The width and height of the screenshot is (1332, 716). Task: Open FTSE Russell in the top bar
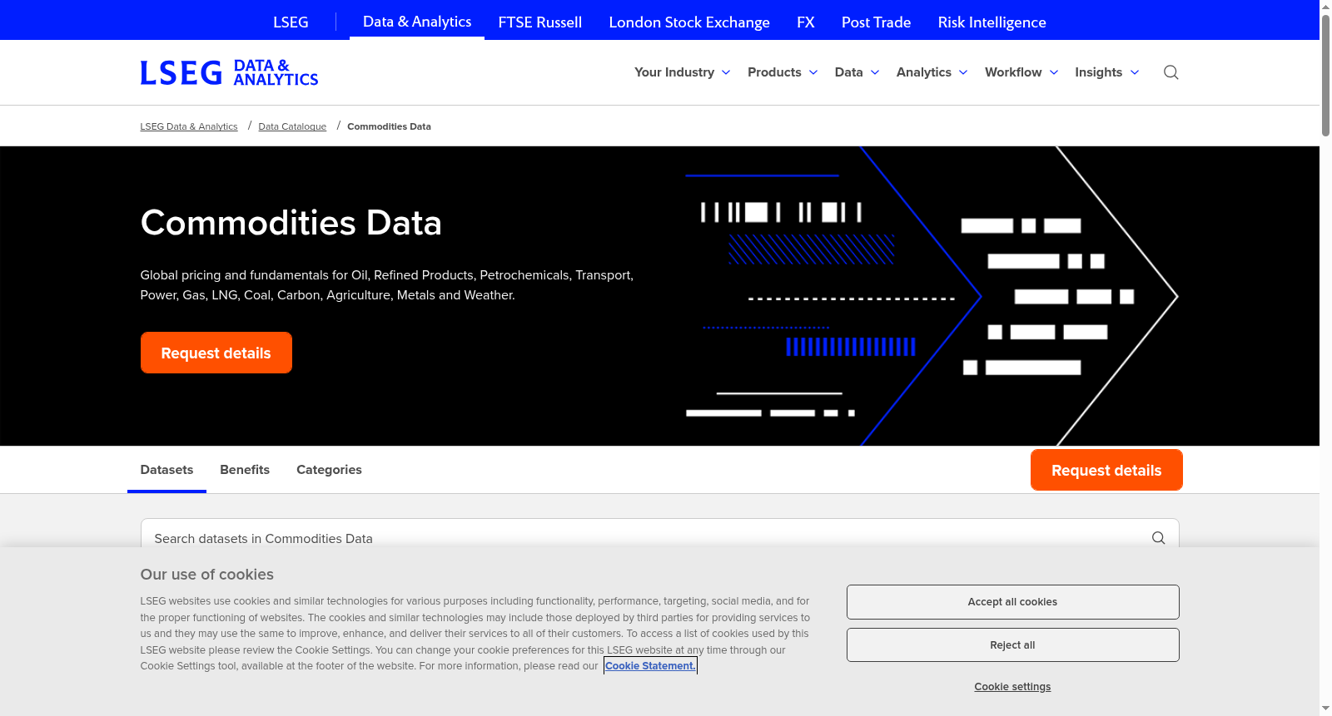coord(540,22)
